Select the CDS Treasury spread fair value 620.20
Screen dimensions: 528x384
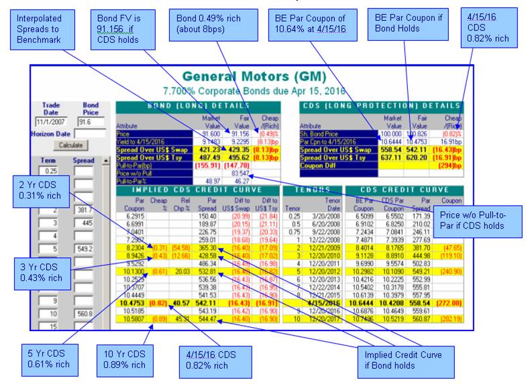[417, 157]
